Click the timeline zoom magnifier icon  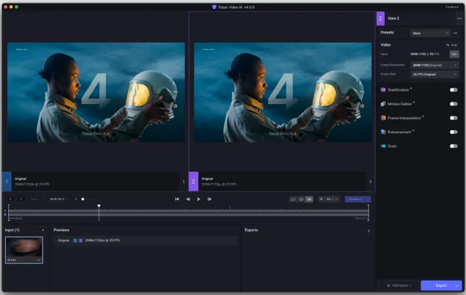76,199
